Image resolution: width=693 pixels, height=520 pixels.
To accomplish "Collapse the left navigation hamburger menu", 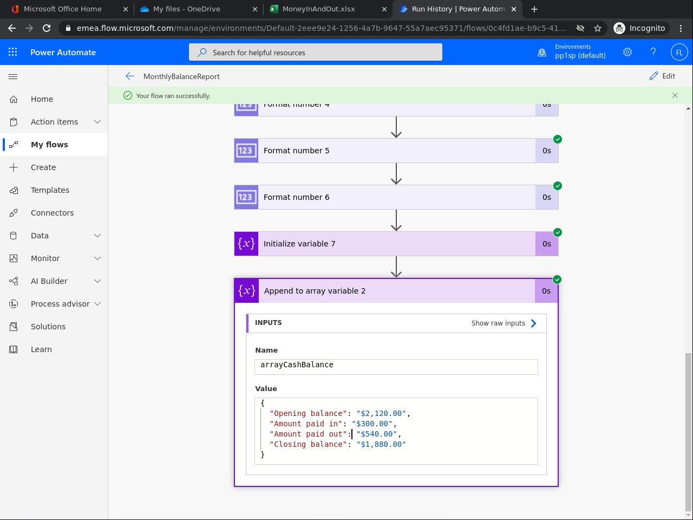I will (13, 76).
